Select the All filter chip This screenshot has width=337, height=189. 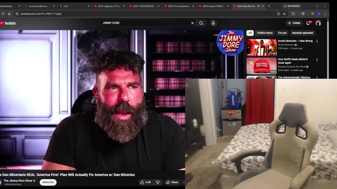(x=250, y=33)
